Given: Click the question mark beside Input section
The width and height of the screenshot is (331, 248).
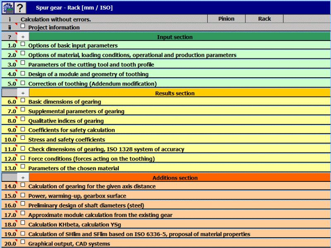Looking at the screenshot, I should pos(9,37).
